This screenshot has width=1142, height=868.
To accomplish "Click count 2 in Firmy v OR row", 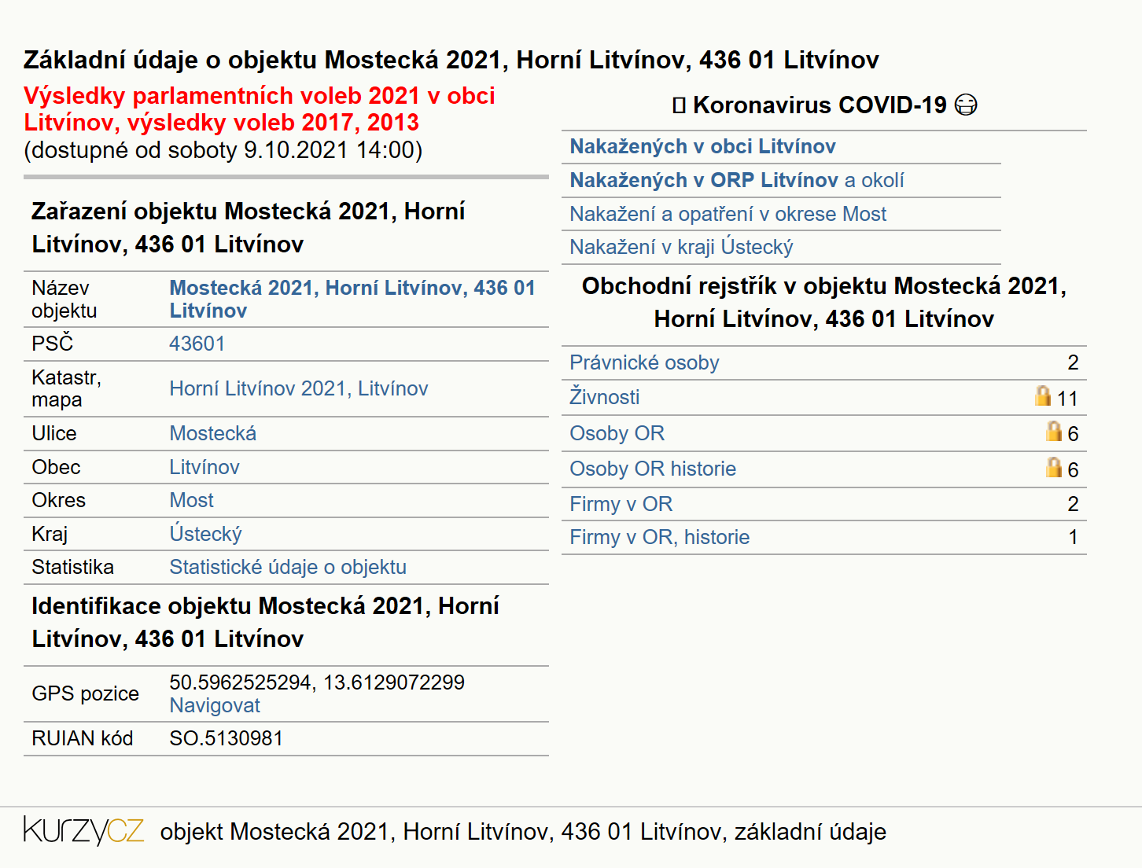I will click(x=1073, y=504).
